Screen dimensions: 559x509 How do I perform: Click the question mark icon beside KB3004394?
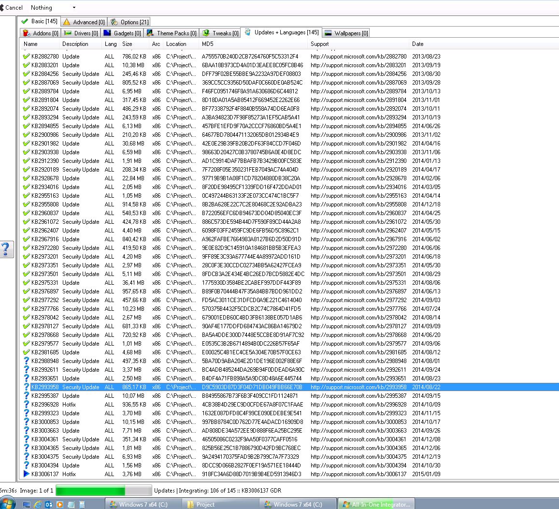click(26, 465)
